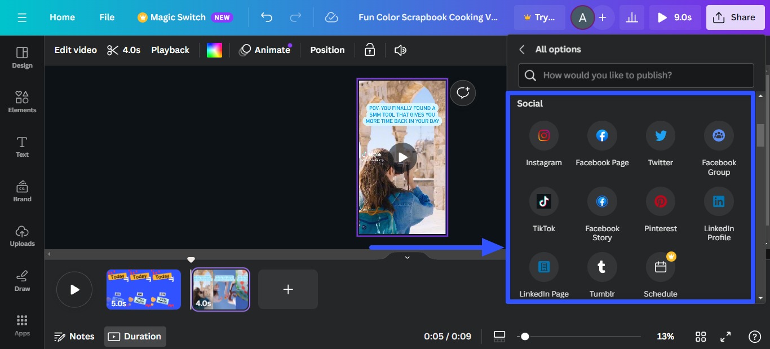Pick the Tumblr publishing icon
Viewport: 770px width, 349px height.
tap(601, 267)
